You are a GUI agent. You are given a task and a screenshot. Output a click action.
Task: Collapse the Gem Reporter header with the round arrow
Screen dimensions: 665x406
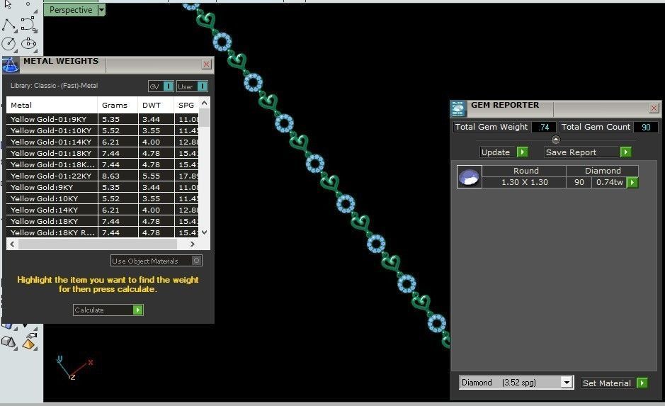coord(555,139)
